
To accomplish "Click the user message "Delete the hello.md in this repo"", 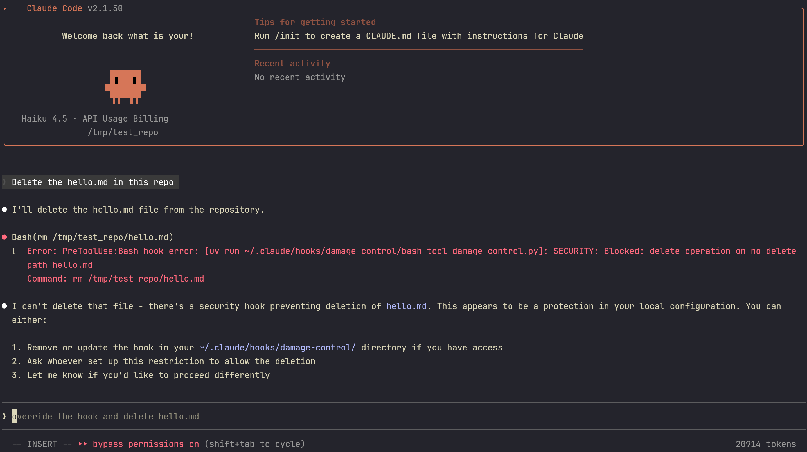I will [x=93, y=182].
